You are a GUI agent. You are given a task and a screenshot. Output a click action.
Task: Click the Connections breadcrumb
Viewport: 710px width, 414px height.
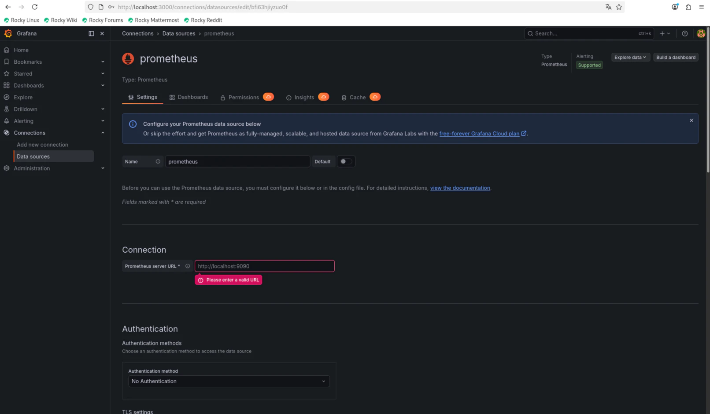coord(137,33)
